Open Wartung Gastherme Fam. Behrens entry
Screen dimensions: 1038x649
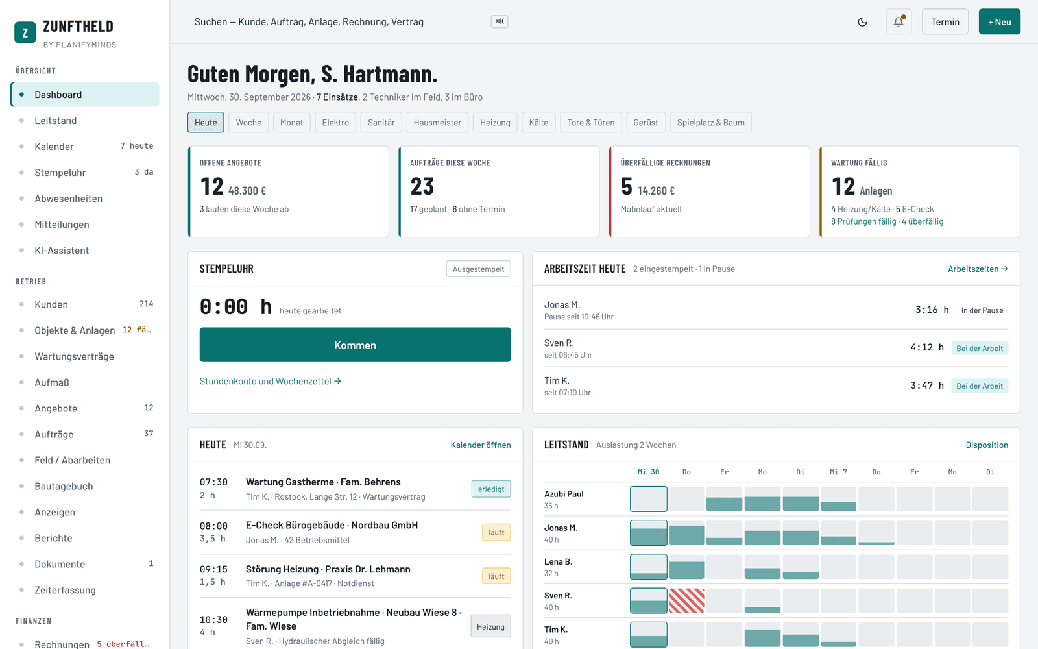coord(355,489)
